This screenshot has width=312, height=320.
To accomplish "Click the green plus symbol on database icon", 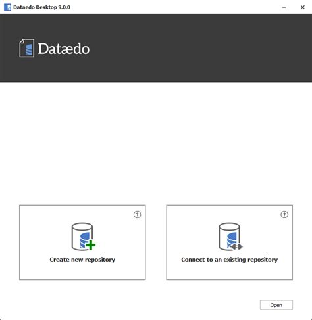I will tap(91, 245).
